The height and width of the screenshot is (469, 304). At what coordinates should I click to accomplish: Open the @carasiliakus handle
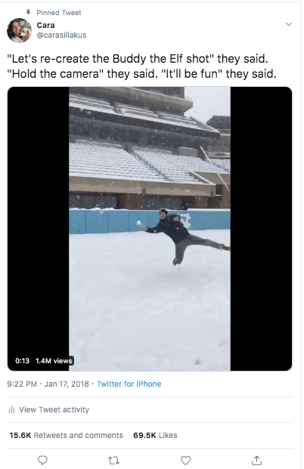click(61, 35)
